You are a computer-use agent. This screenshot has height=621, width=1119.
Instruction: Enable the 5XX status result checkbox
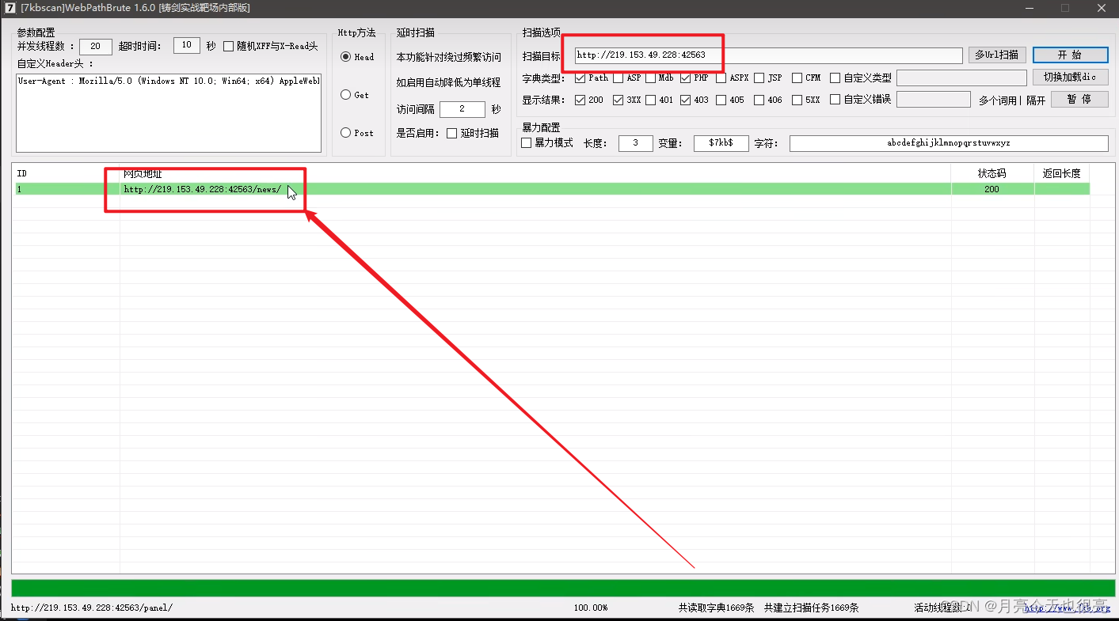(x=797, y=100)
